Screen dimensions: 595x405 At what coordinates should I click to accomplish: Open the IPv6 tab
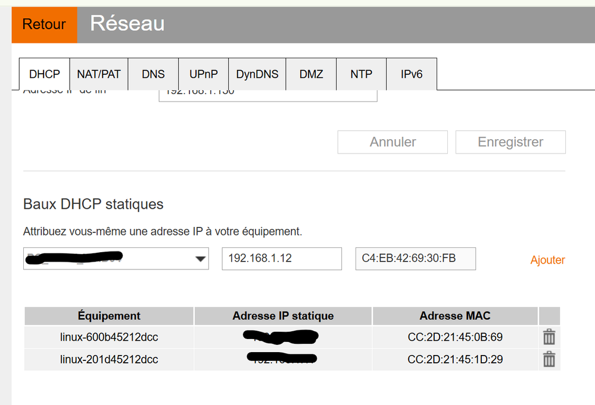[x=412, y=74]
